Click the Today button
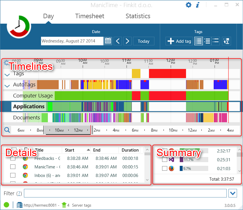Viewport: 243px width, 210px height. pos(144,41)
